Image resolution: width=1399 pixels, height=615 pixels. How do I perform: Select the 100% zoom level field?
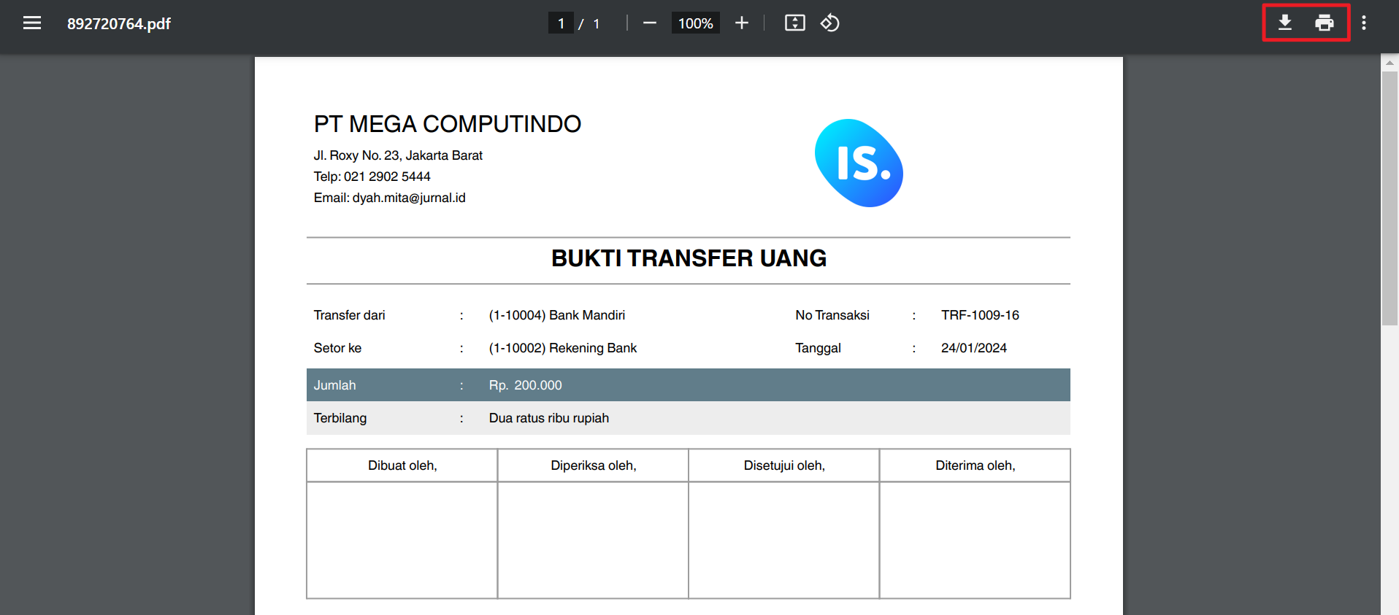click(x=695, y=23)
